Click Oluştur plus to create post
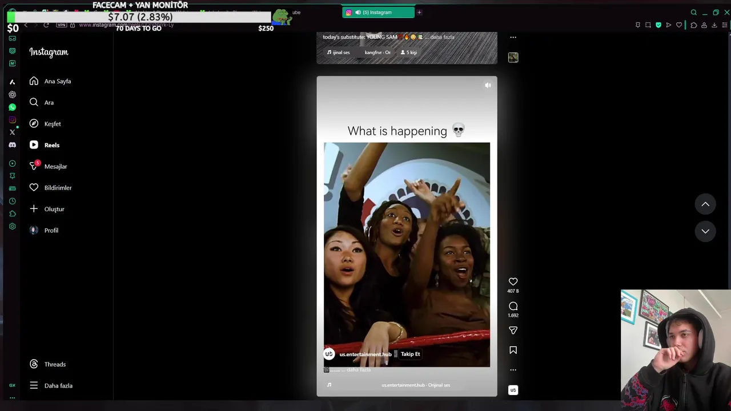The image size is (731, 411). (x=34, y=209)
